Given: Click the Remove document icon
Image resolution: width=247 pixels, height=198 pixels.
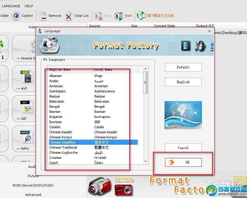Looking at the screenshot, I should [x=43, y=16].
